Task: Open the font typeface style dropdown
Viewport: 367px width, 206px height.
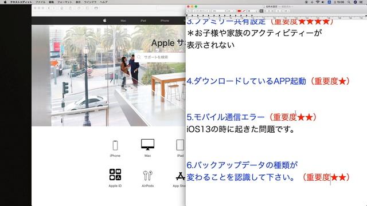Action: click(x=220, y=11)
